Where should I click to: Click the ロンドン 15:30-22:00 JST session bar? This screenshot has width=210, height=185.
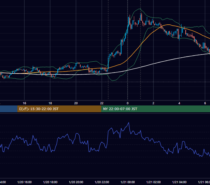pyautogui.click(x=59, y=109)
